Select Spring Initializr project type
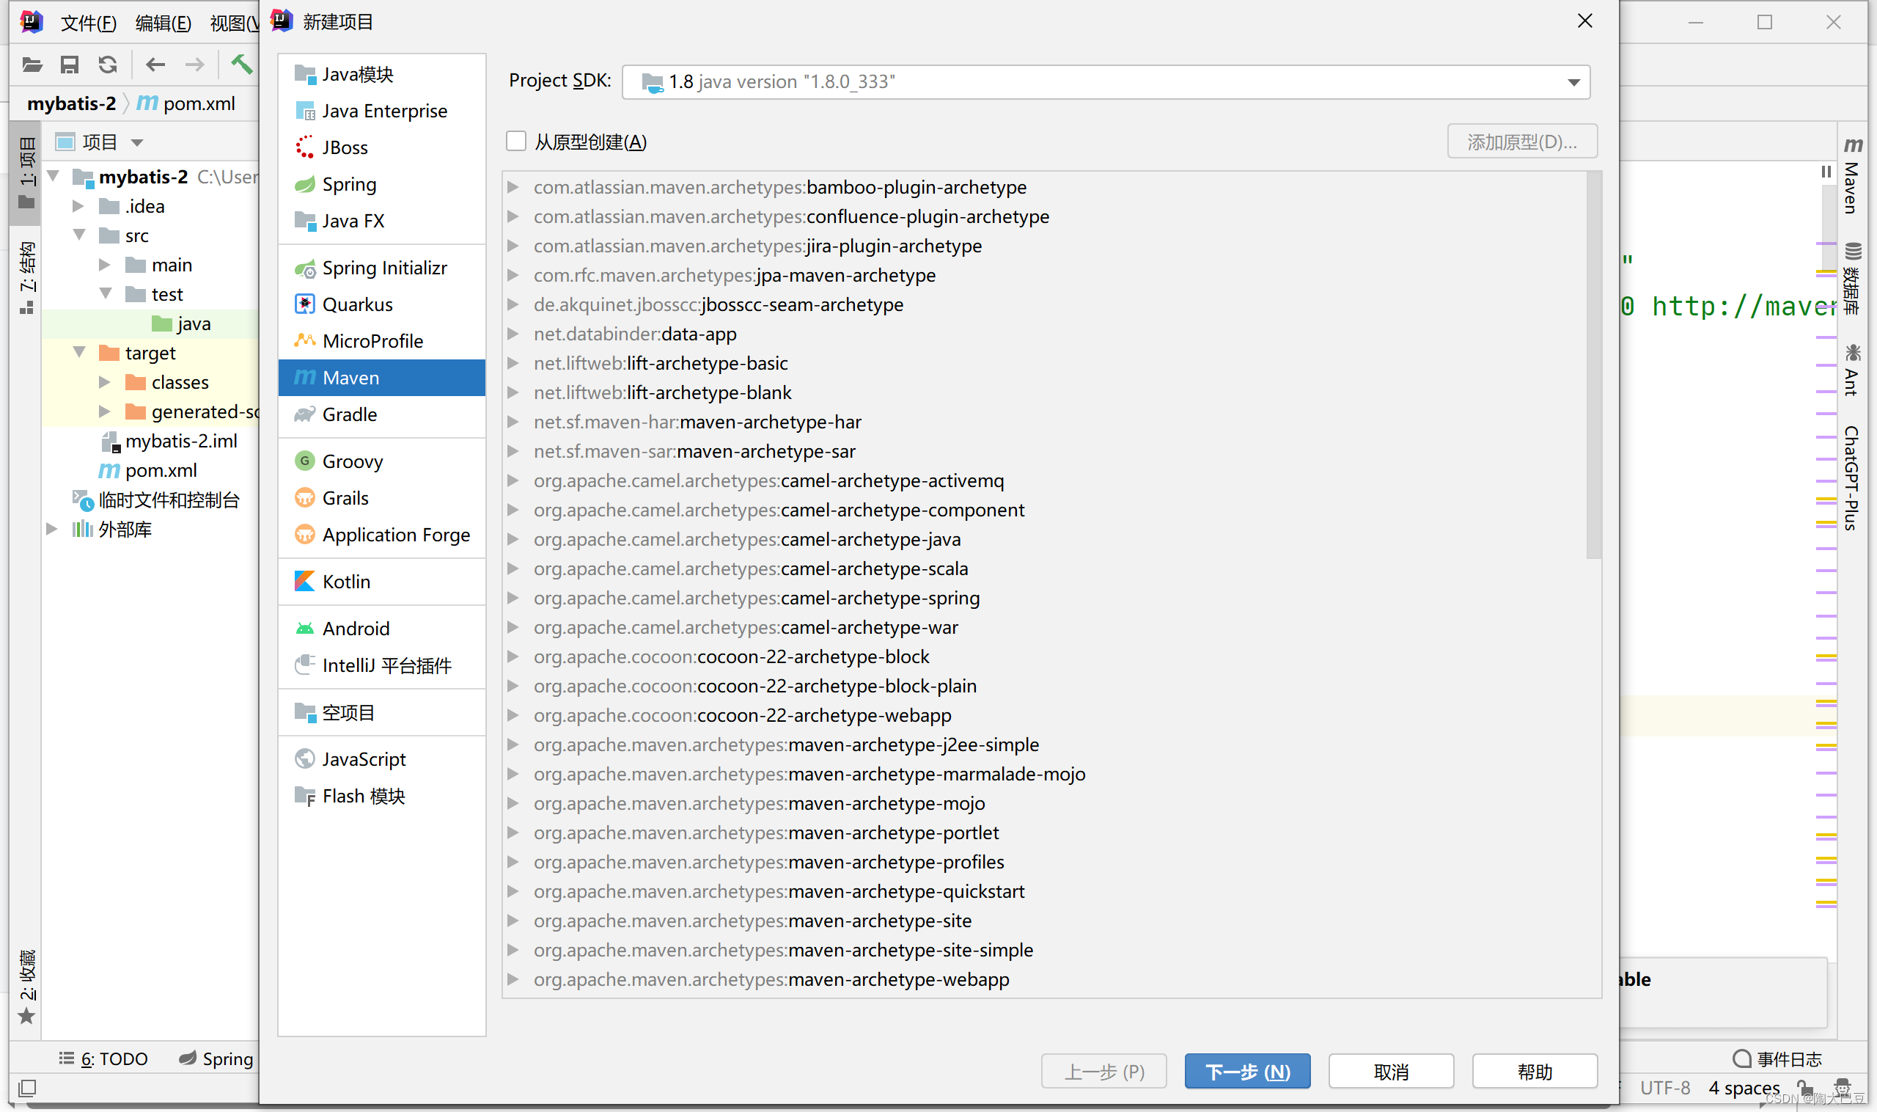Screen dimensions: 1877x1112 [383, 268]
